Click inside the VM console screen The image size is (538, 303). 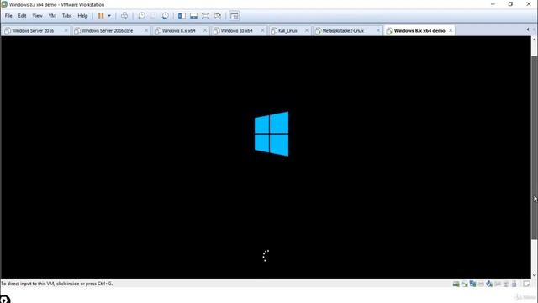266,157
